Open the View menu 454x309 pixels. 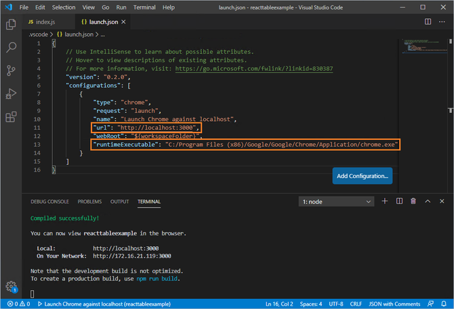tap(88, 7)
